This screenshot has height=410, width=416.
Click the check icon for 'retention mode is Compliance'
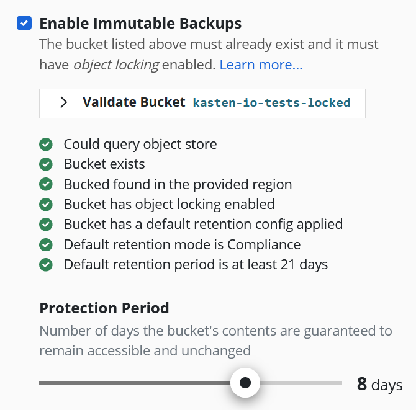(x=45, y=244)
